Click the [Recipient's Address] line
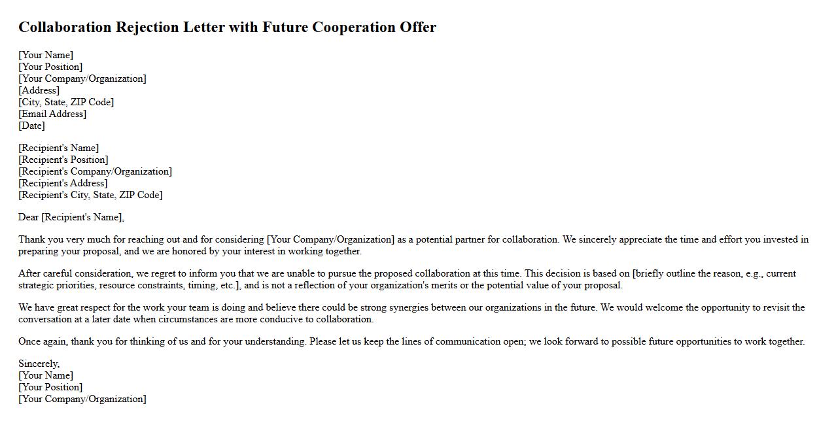836x425 pixels. coord(63,183)
